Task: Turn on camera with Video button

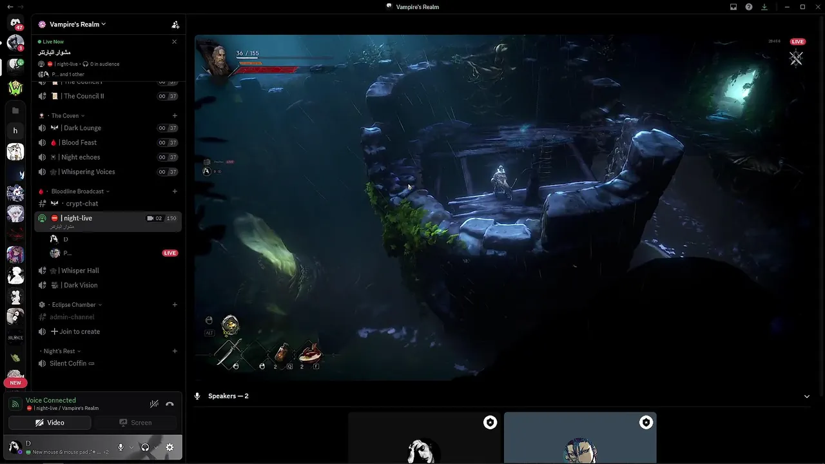Action: coord(50,423)
